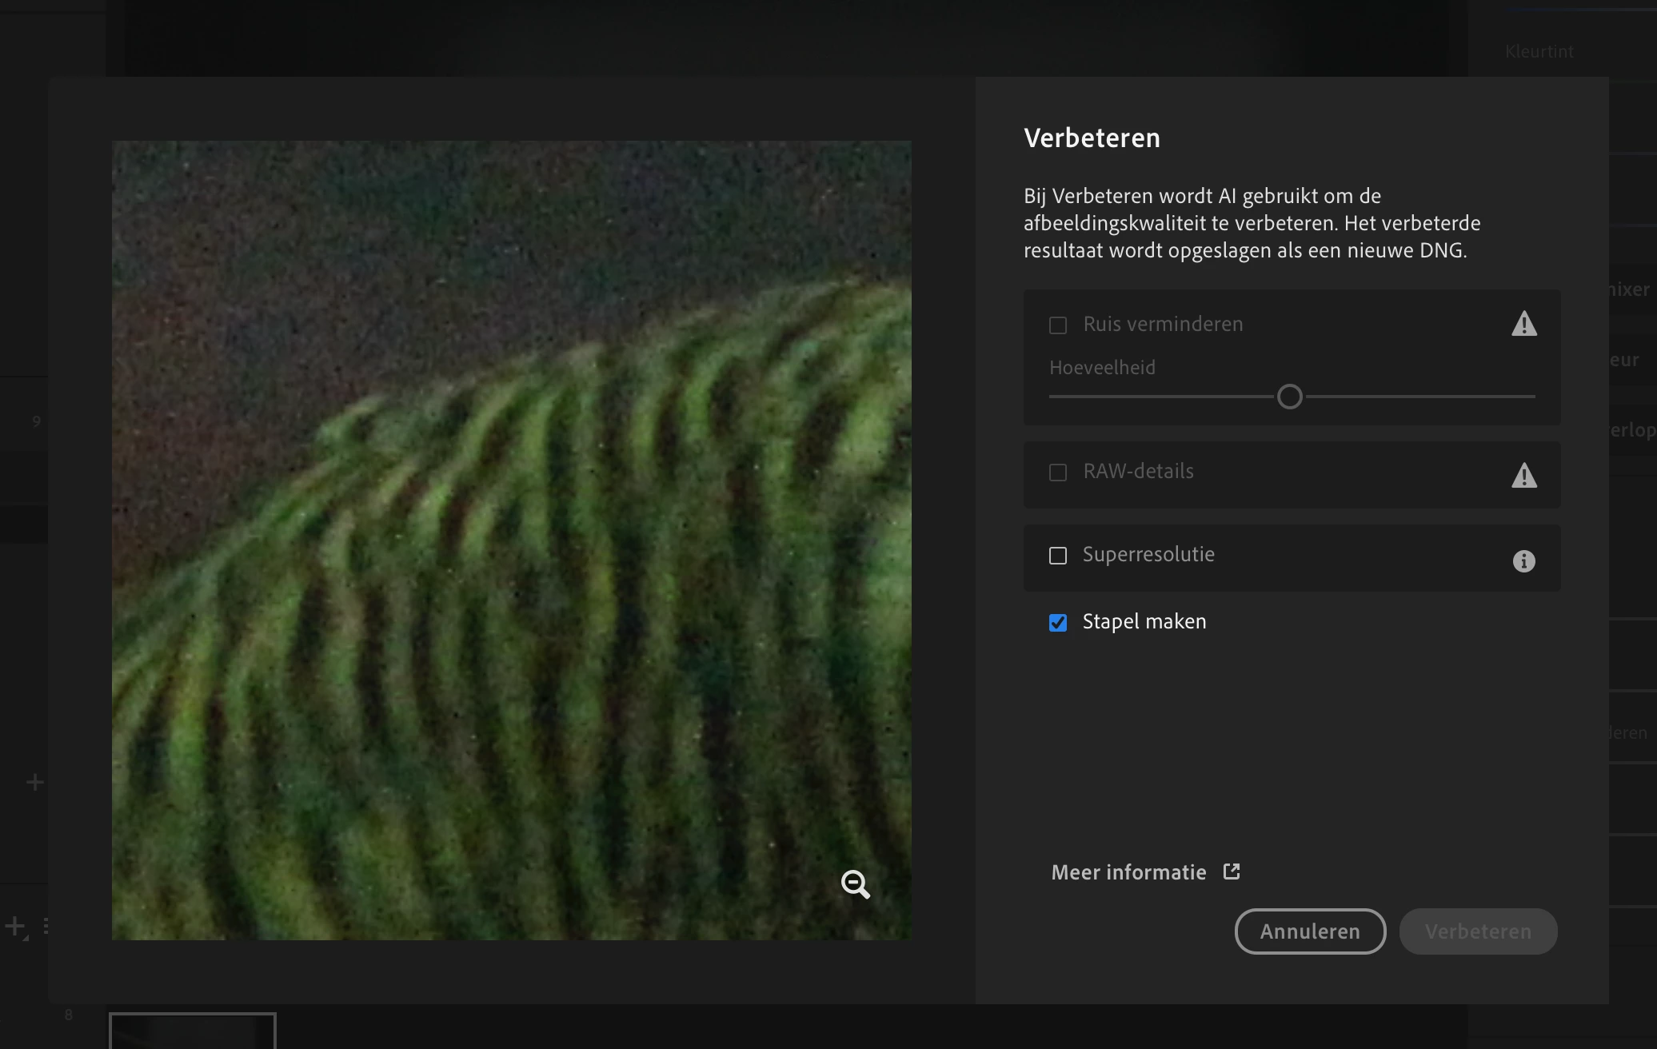Expand the partially hidden mixer panel
The height and width of the screenshot is (1049, 1657).
(x=1630, y=289)
